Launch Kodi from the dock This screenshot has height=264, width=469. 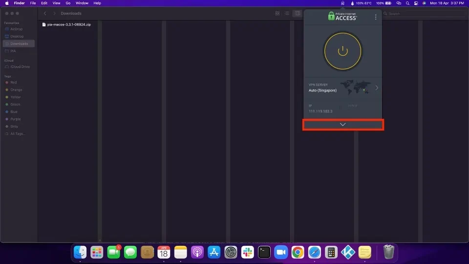(347, 252)
